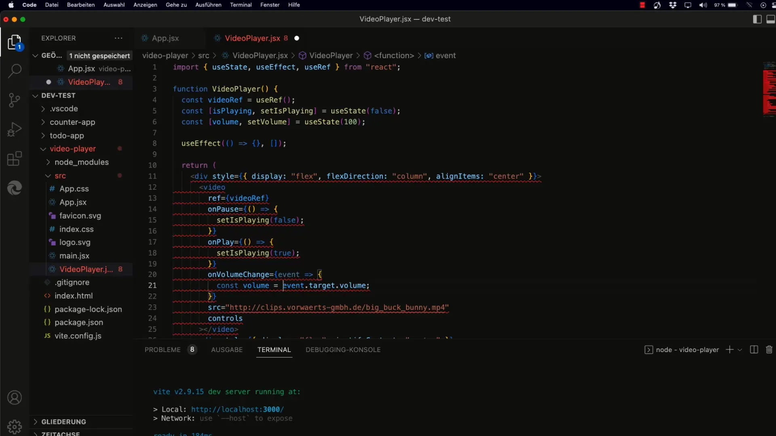Screen dimensions: 776x436
Task: Switch to the PROBLEME panel tab
Action: tap(162, 350)
